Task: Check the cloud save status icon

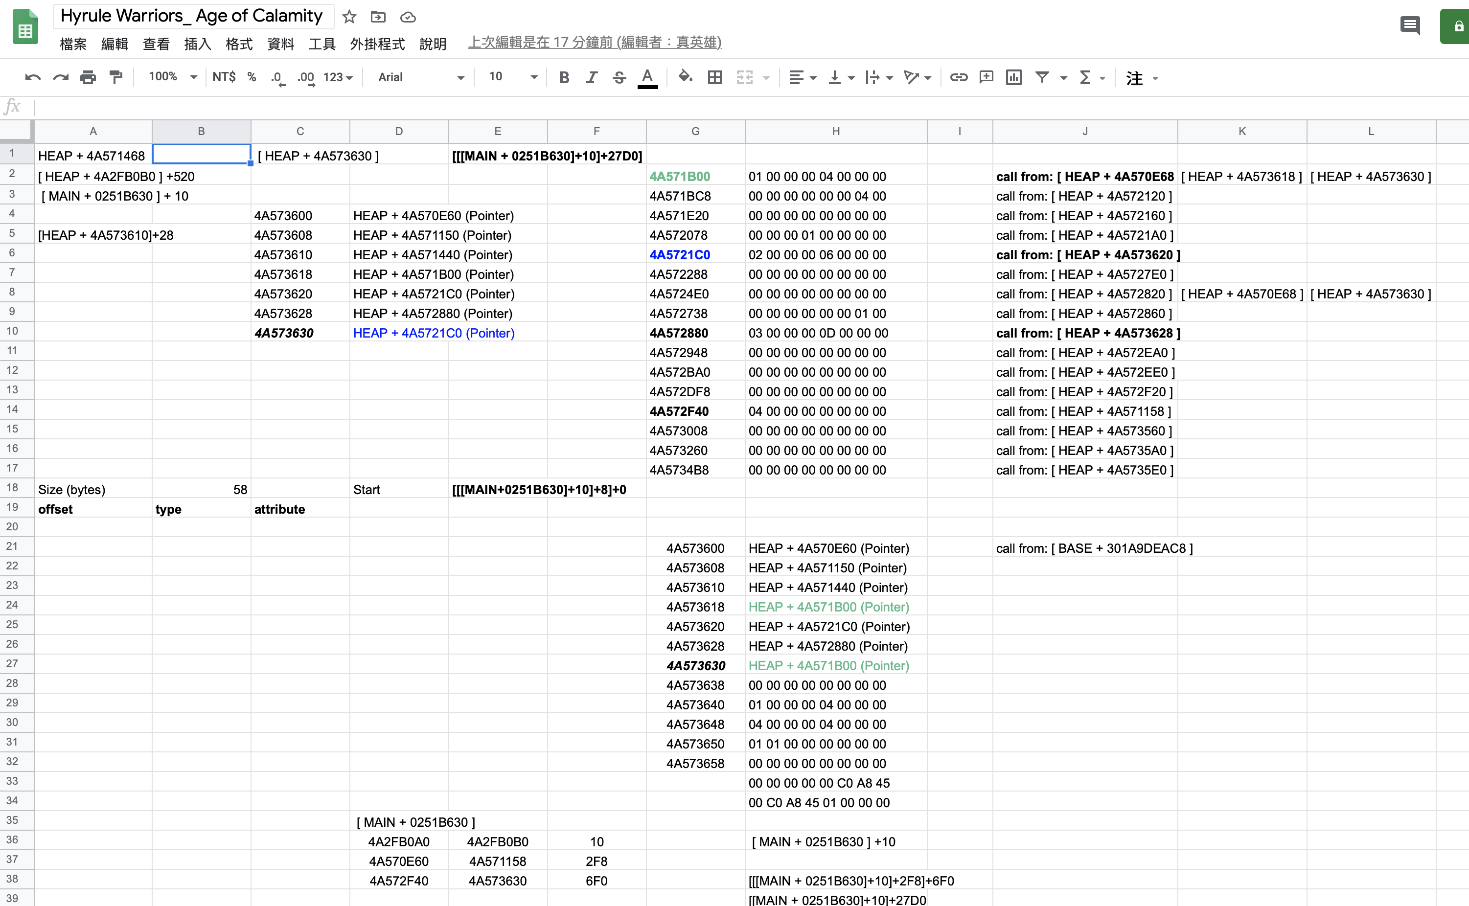Action: [x=408, y=17]
